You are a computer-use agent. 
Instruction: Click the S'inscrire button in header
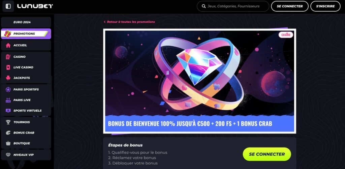pos(325,6)
